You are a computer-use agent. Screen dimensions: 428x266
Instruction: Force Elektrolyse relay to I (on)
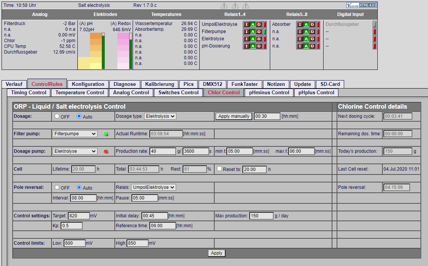[247, 39]
